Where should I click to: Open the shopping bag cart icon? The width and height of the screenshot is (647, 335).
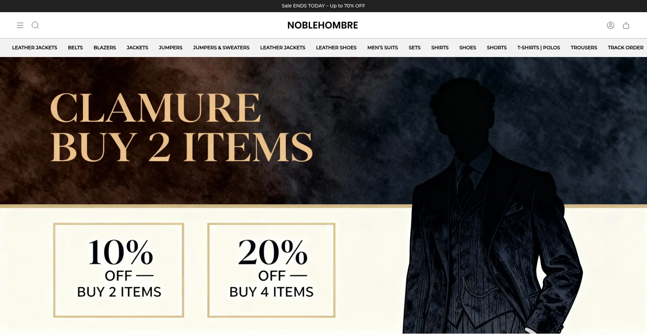click(x=626, y=25)
